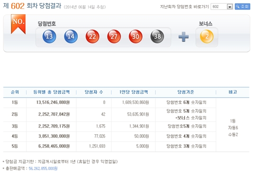
Task: Click the blue 조회 search button
Action: click(242, 7)
